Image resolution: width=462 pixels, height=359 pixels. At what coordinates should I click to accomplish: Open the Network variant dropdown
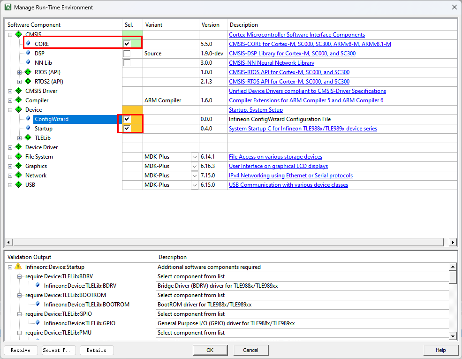(195, 176)
